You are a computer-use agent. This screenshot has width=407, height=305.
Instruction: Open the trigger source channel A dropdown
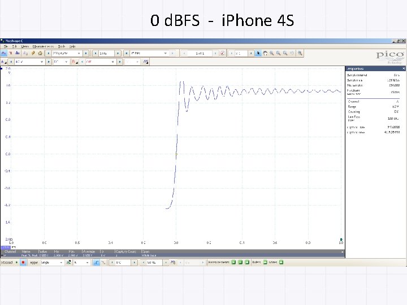coord(81,263)
